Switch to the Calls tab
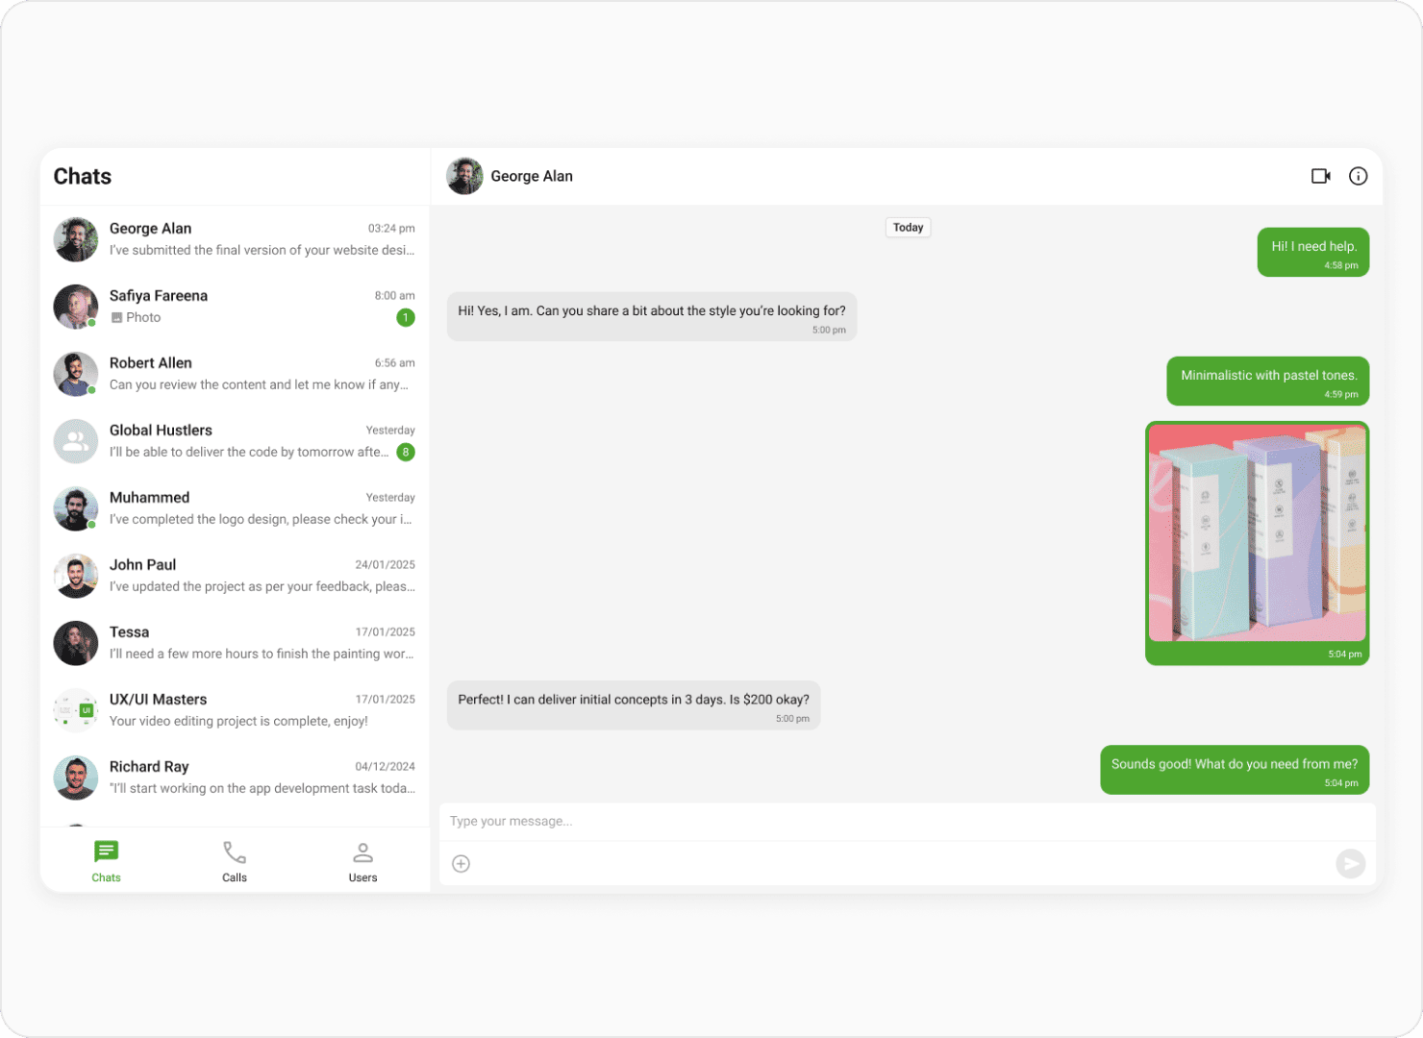The width and height of the screenshot is (1423, 1038). point(235,861)
